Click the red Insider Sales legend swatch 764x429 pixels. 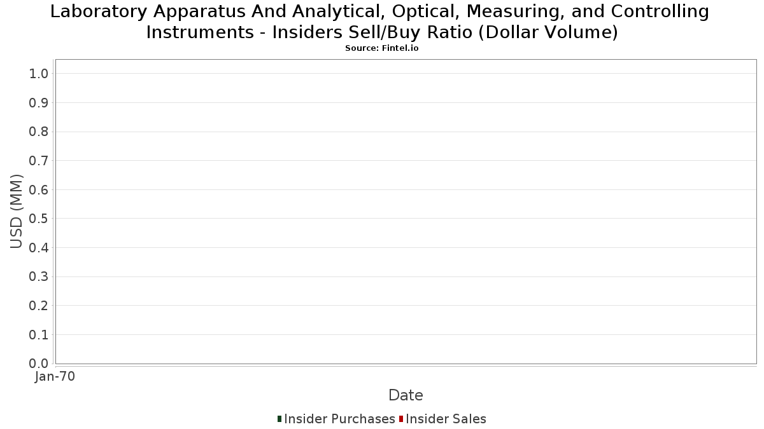(x=401, y=419)
